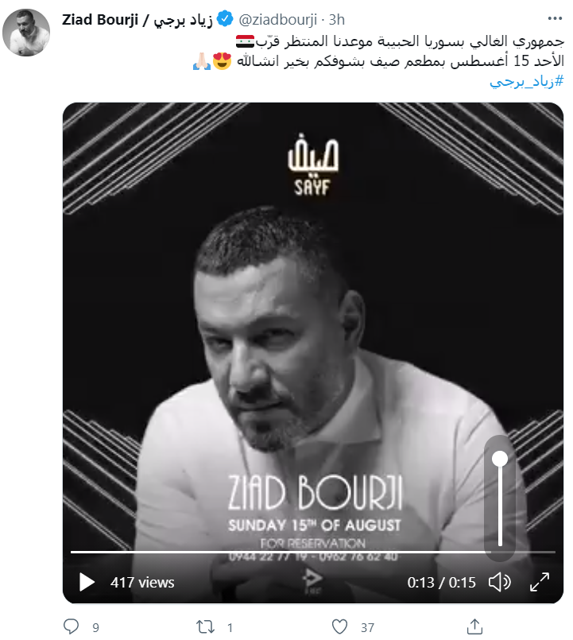
Task: Play the Ziad Bourji video
Action: click(87, 582)
